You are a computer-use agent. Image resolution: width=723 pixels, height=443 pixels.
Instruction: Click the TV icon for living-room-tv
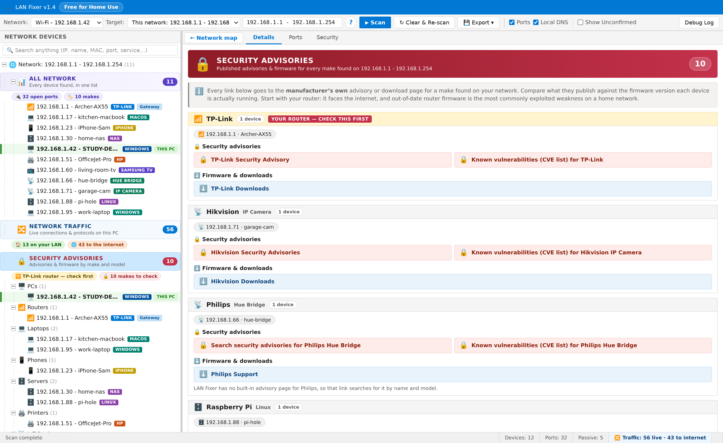click(31, 170)
